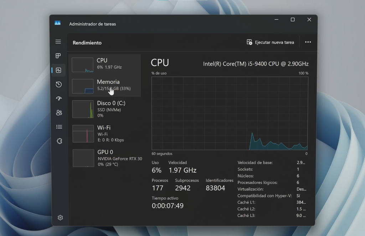
Task: Click the Disco 0 mini graph thumbnail
Action: pos(83,109)
